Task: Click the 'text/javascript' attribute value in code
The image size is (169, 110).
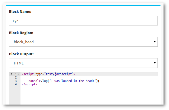Action: [59, 74]
